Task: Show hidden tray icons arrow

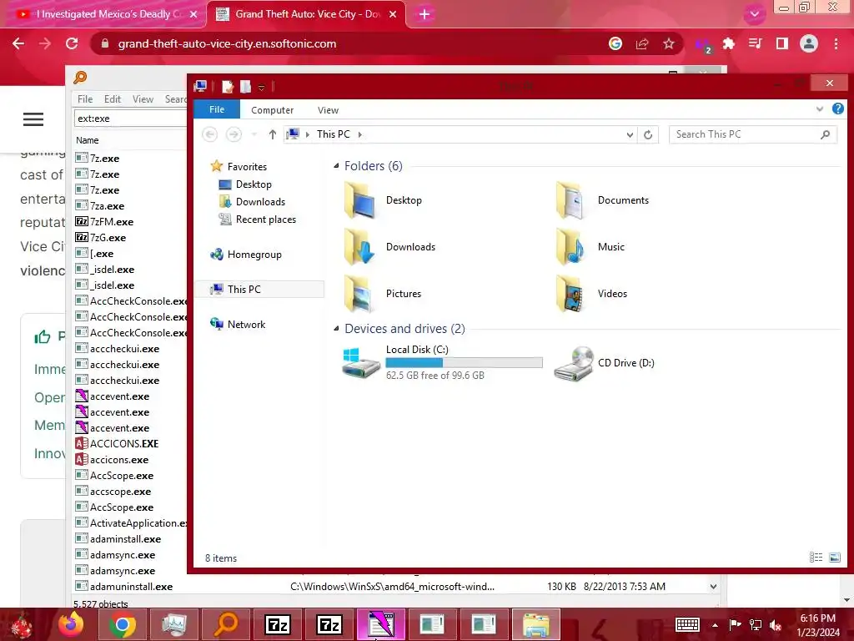Action: click(x=715, y=624)
